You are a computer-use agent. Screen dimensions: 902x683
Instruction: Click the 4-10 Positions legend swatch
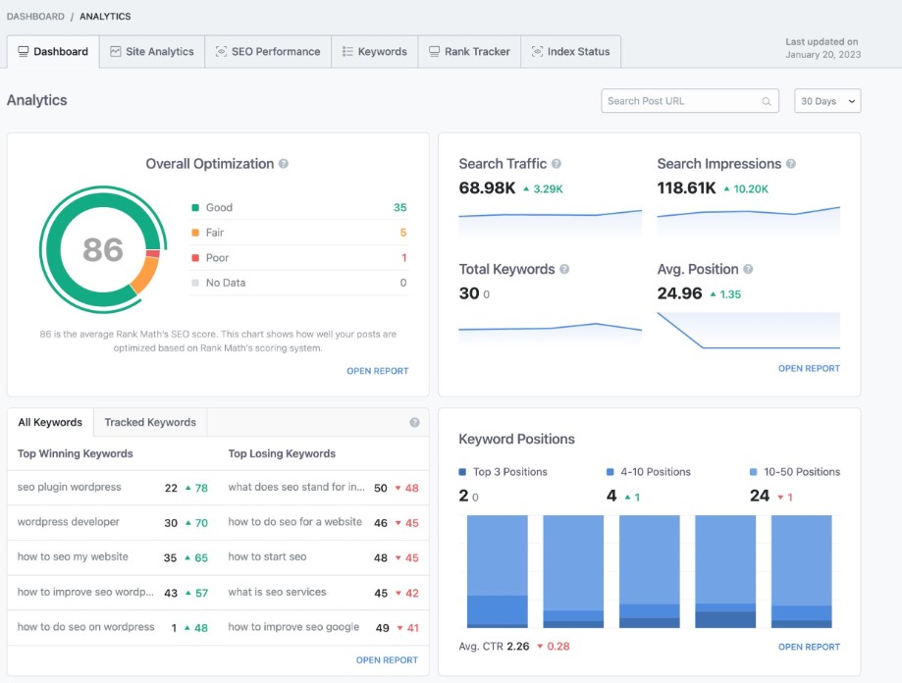click(x=610, y=472)
